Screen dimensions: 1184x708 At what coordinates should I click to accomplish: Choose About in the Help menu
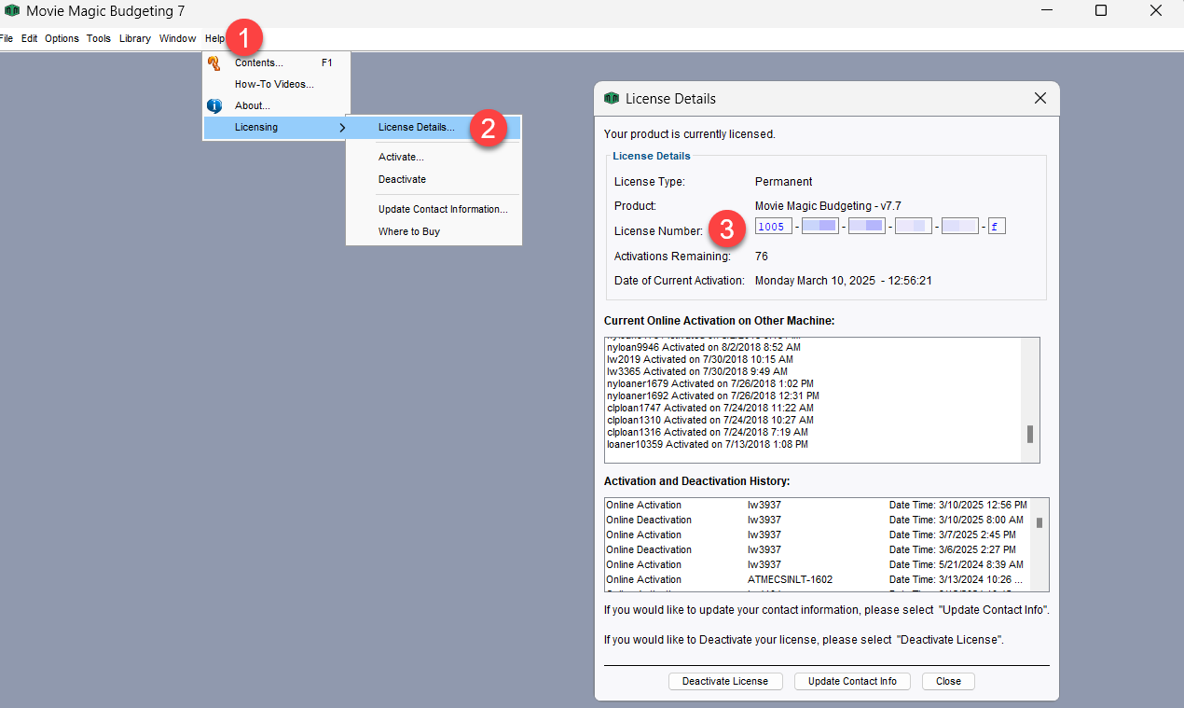(277, 105)
